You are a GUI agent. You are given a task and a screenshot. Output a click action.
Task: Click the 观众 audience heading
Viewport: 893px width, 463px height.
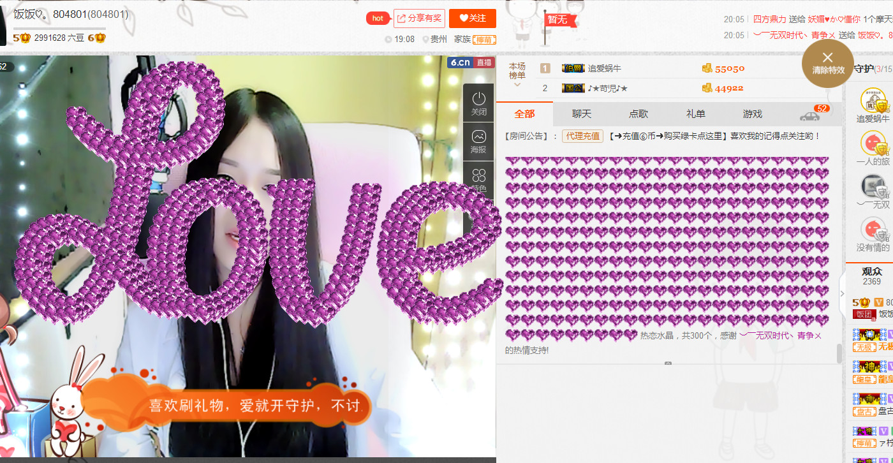(872, 271)
